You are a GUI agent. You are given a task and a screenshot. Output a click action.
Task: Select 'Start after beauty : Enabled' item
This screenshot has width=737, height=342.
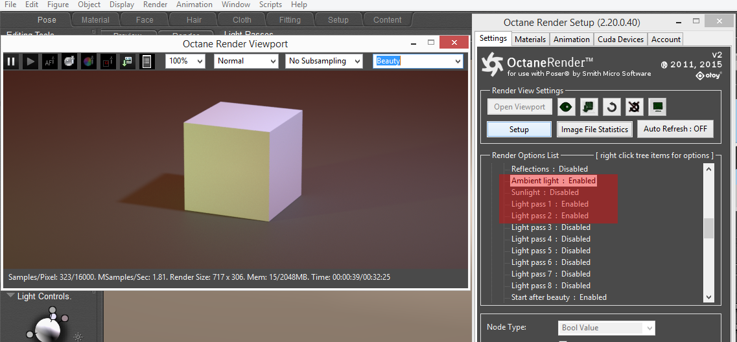tap(559, 297)
